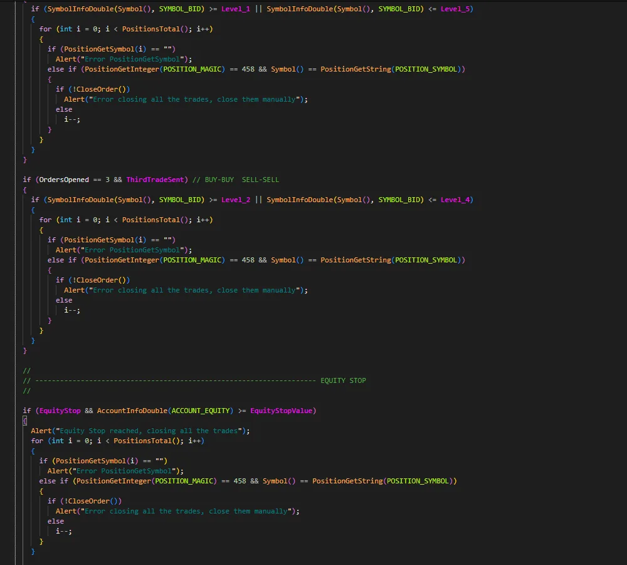The height and width of the screenshot is (565, 627).
Task: Select the Level_4 variable
Action: click(x=457, y=200)
